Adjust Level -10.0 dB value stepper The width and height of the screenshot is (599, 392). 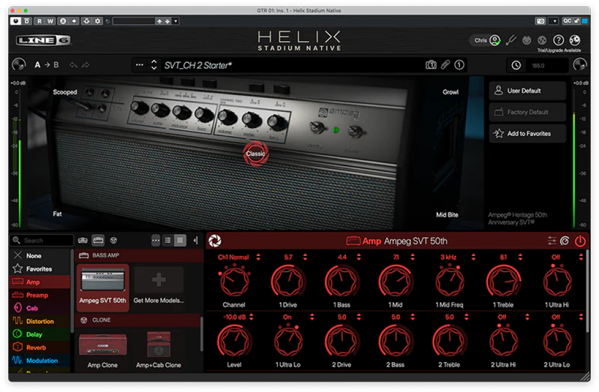coord(251,317)
